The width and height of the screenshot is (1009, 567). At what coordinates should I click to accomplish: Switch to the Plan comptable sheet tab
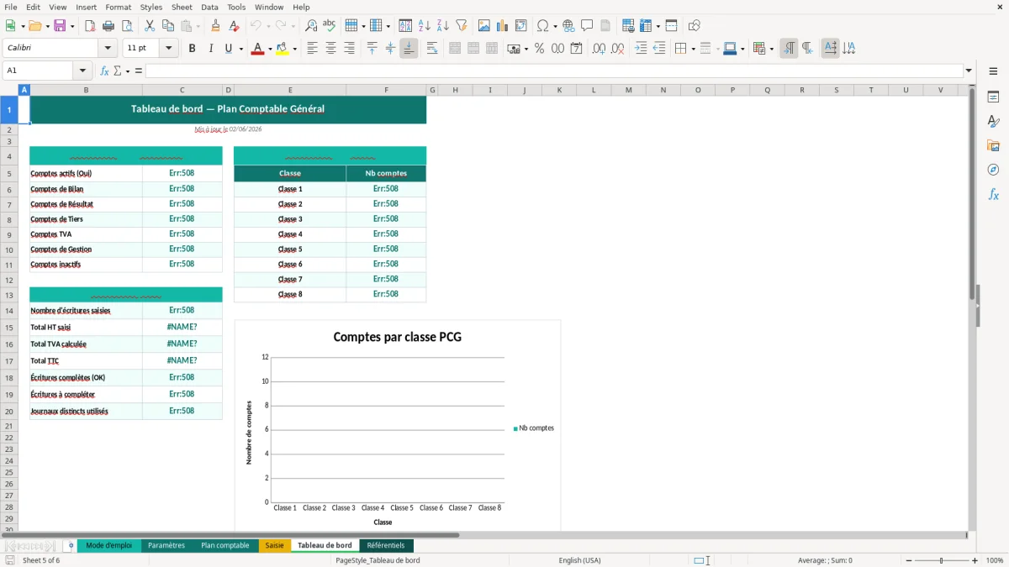225,545
